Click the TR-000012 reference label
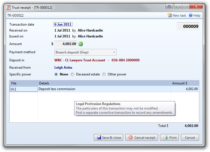The width and height of the screenshot is (210, 152). 16,15
